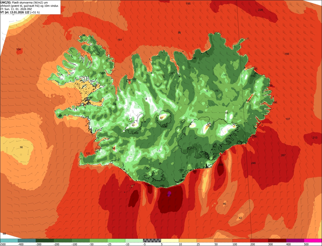This screenshot has width=322, height=246.
Task: Click the map value '42' in the southern sea
Action: pos(240,218)
